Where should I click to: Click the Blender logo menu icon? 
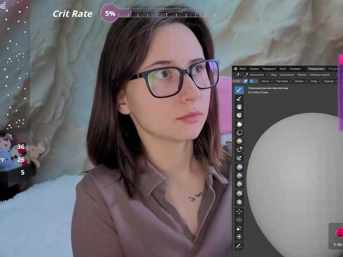pos(236,69)
